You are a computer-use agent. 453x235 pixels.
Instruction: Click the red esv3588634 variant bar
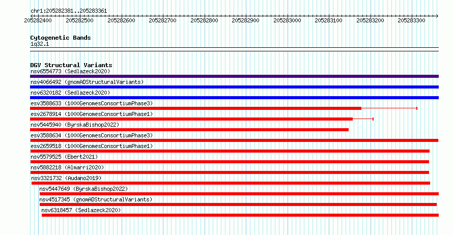(234, 140)
